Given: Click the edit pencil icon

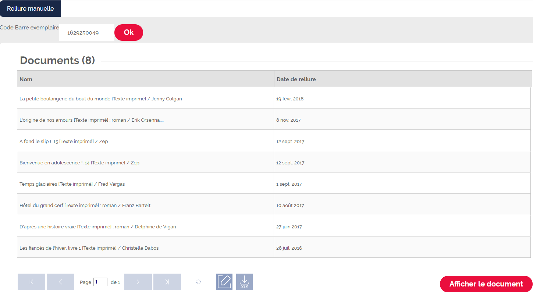Looking at the screenshot, I should click(224, 282).
